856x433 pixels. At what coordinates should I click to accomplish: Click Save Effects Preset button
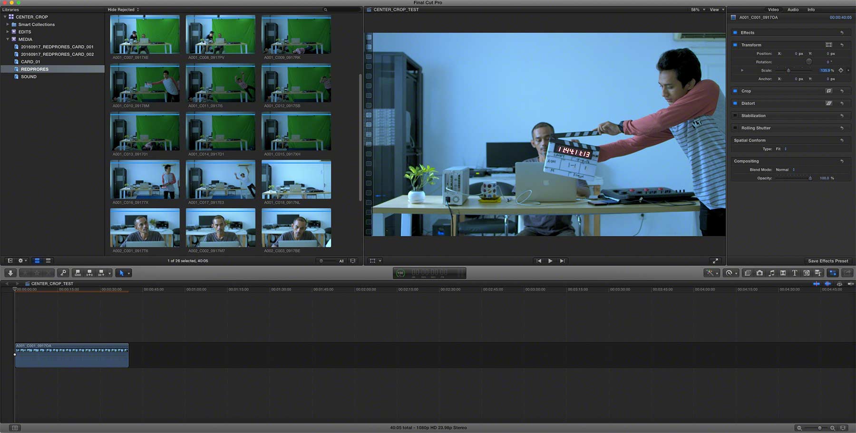click(828, 261)
